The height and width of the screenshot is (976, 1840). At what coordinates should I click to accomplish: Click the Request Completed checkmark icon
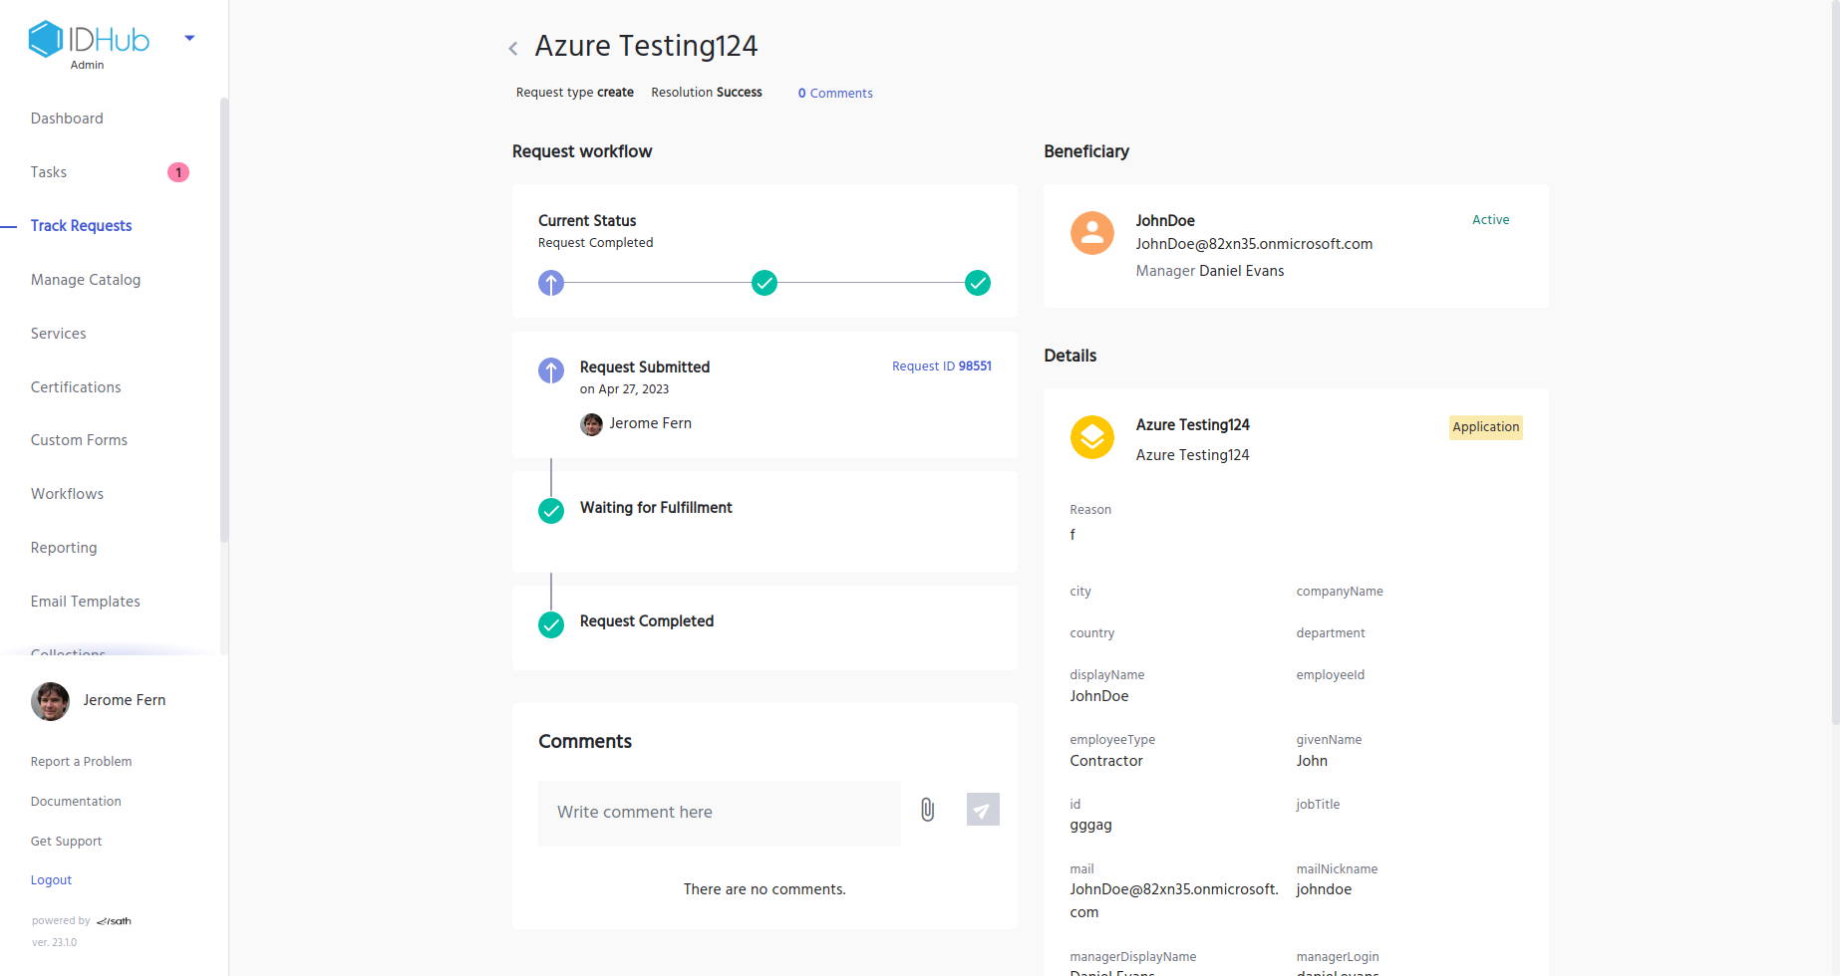[551, 624]
